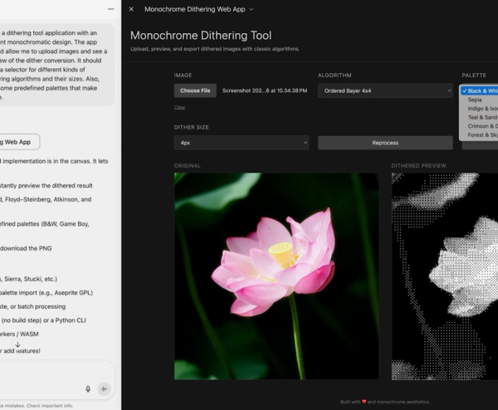Pick the Indigo & Ivory palette option
Screen dimensions: 498x410
(481, 109)
